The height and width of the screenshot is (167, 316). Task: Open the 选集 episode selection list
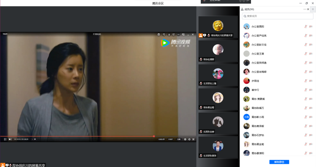click(x=179, y=139)
